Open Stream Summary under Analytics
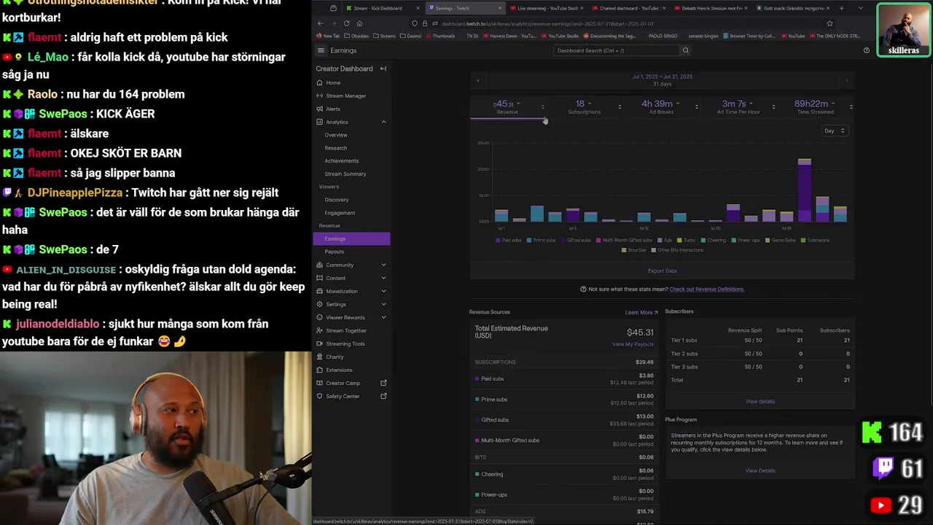Image resolution: width=933 pixels, height=525 pixels. 346,174
